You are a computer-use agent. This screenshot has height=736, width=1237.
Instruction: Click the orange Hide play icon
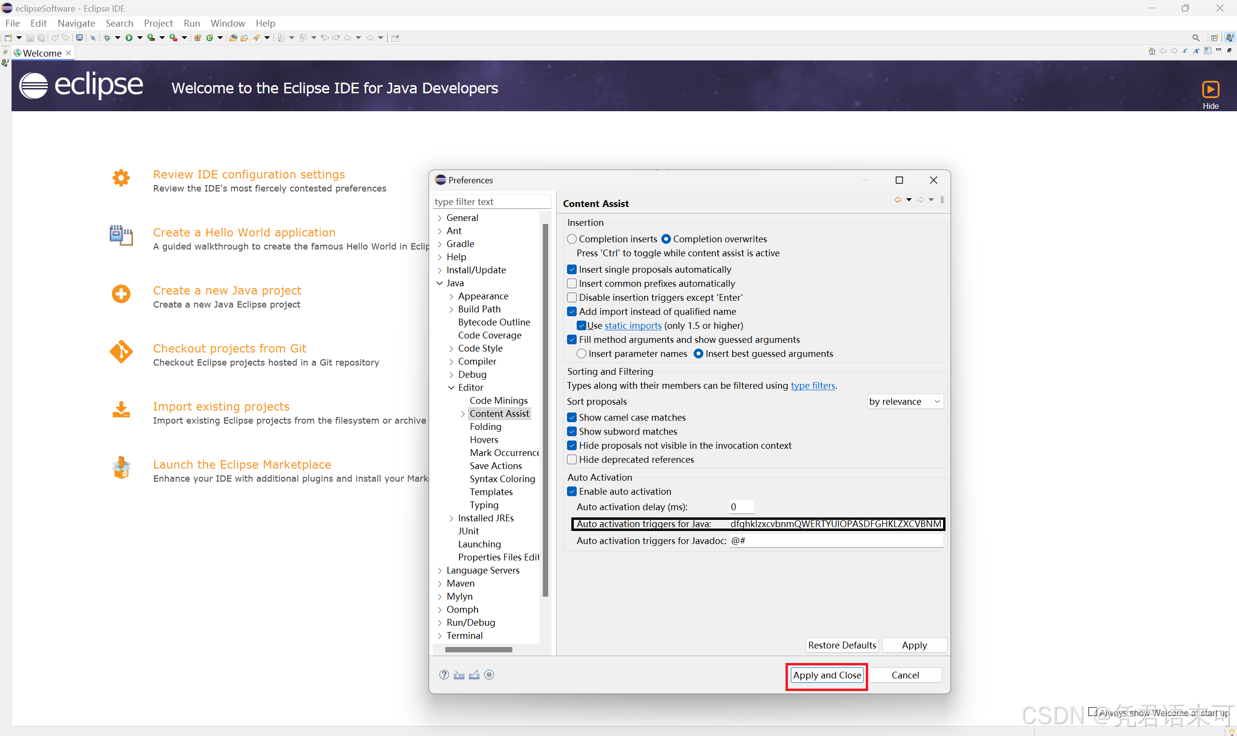point(1210,89)
